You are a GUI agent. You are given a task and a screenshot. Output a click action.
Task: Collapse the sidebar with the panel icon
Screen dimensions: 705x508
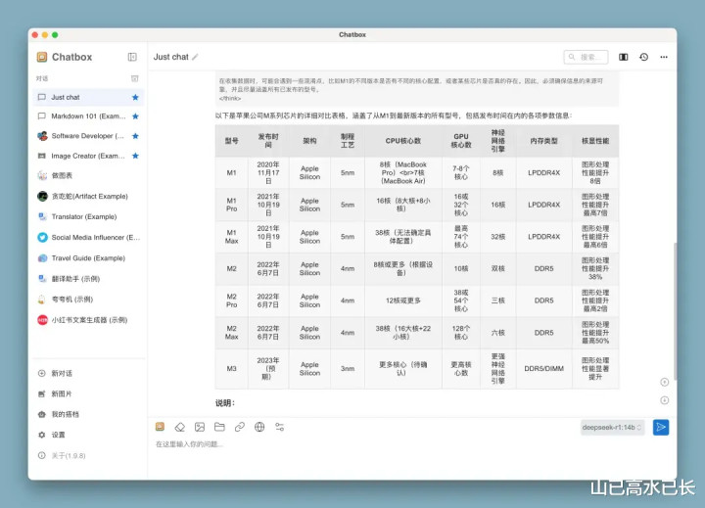132,57
